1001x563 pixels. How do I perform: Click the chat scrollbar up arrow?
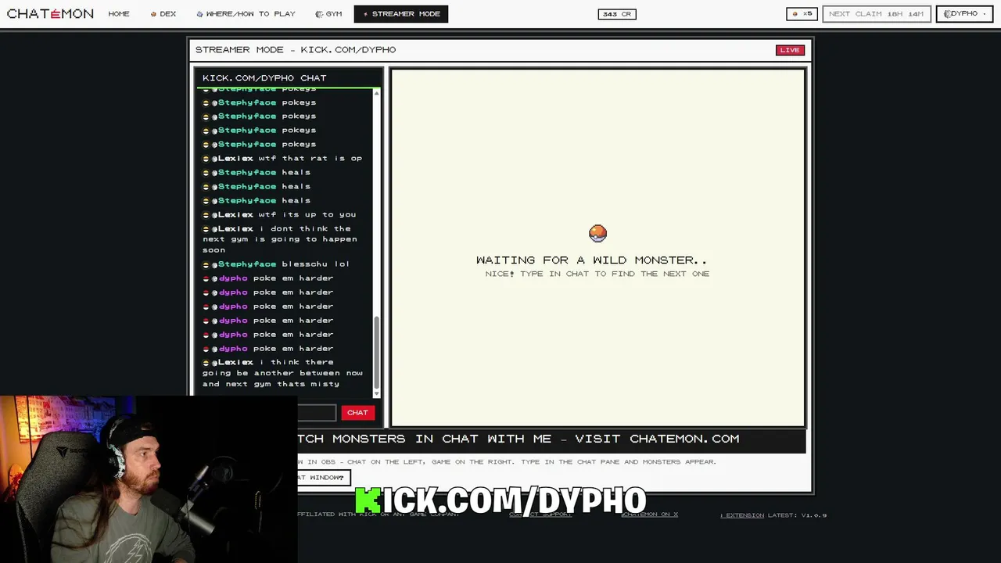pyautogui.click(x=377, y=93)
